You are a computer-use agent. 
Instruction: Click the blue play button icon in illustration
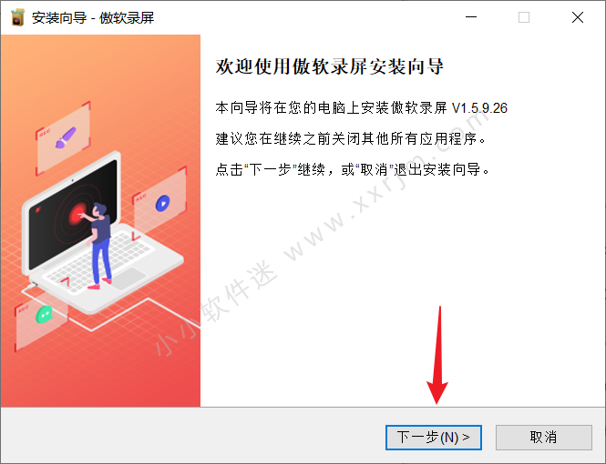[163, 203]
